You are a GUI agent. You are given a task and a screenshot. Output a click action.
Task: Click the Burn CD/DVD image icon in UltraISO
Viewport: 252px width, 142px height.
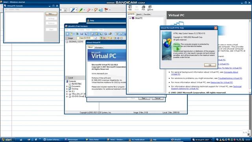(110, 34)
